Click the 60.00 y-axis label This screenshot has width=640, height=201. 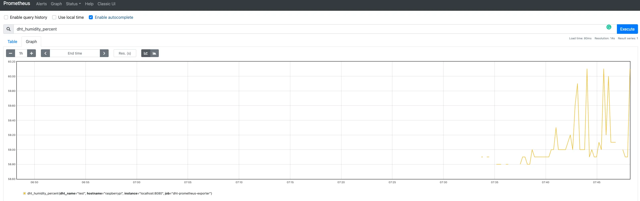tap(12, 76)
